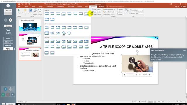This screenshot has width=187, height=105.
Task: Click the video Width field
Action: 139,13
